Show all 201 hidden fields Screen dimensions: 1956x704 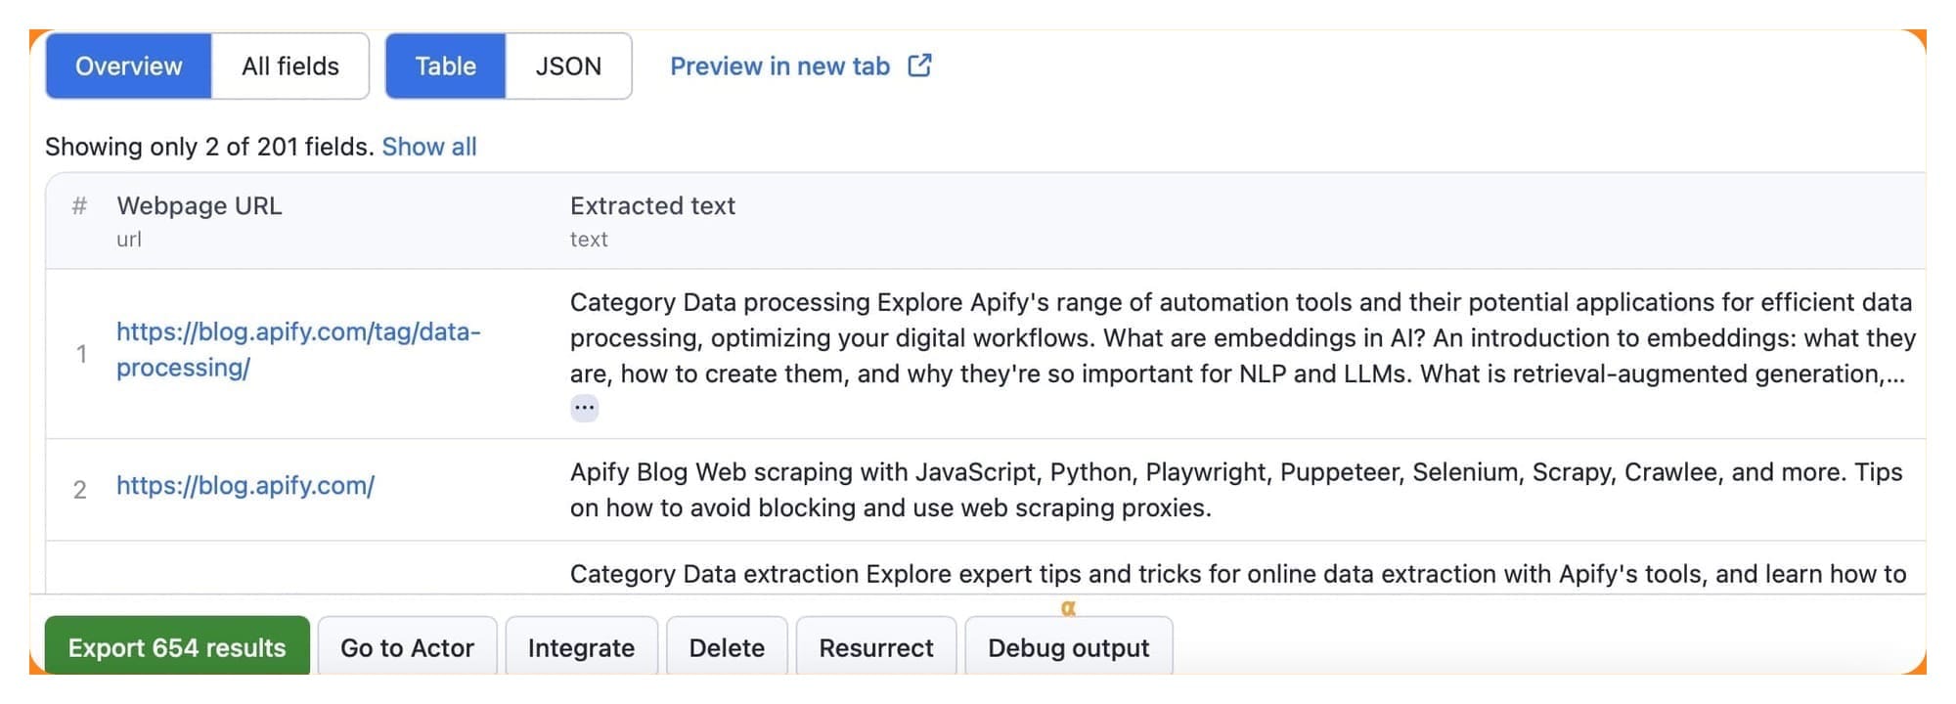click(x=429, y=146)
